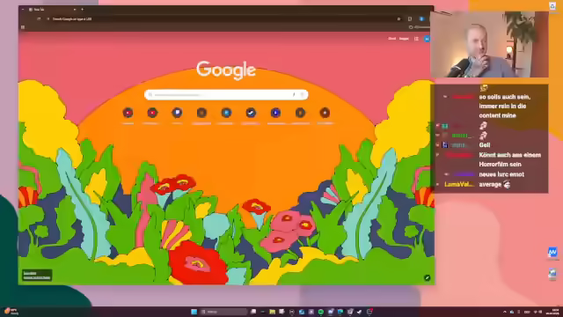The image size is (563, 317).
Task: Open the Recycle Bin desktop icon
Action: click(552, 6)
